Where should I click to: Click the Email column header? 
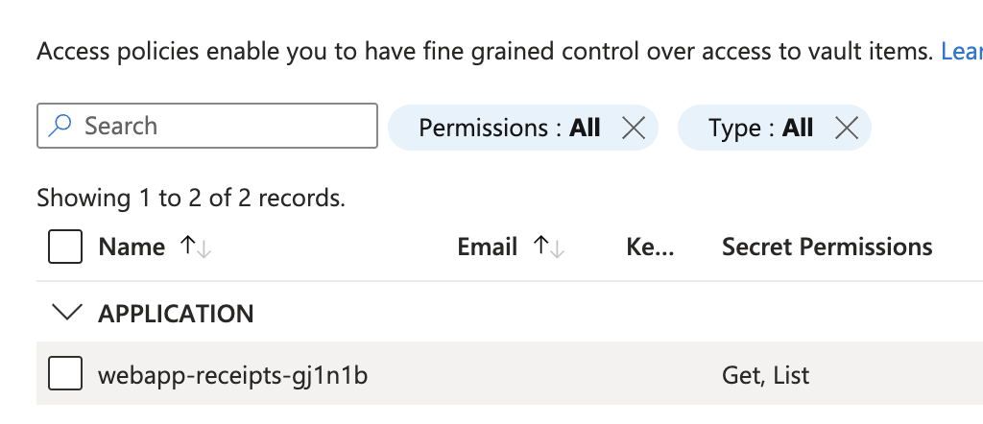488,247
